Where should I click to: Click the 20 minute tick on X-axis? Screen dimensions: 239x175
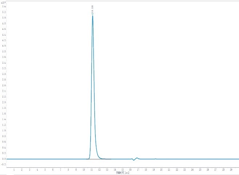[161, 170]
